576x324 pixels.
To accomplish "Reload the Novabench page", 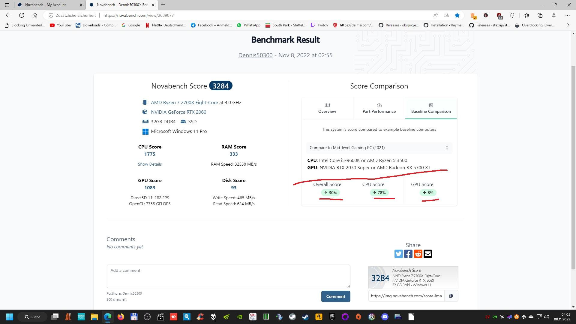I will point(22,15).
